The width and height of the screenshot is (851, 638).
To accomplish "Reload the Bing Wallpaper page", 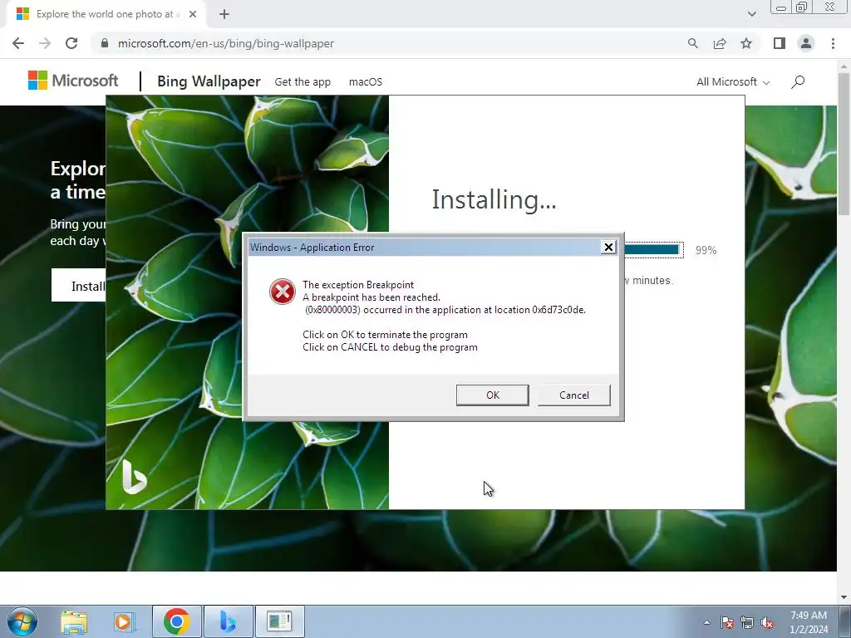I will point(71,43).
